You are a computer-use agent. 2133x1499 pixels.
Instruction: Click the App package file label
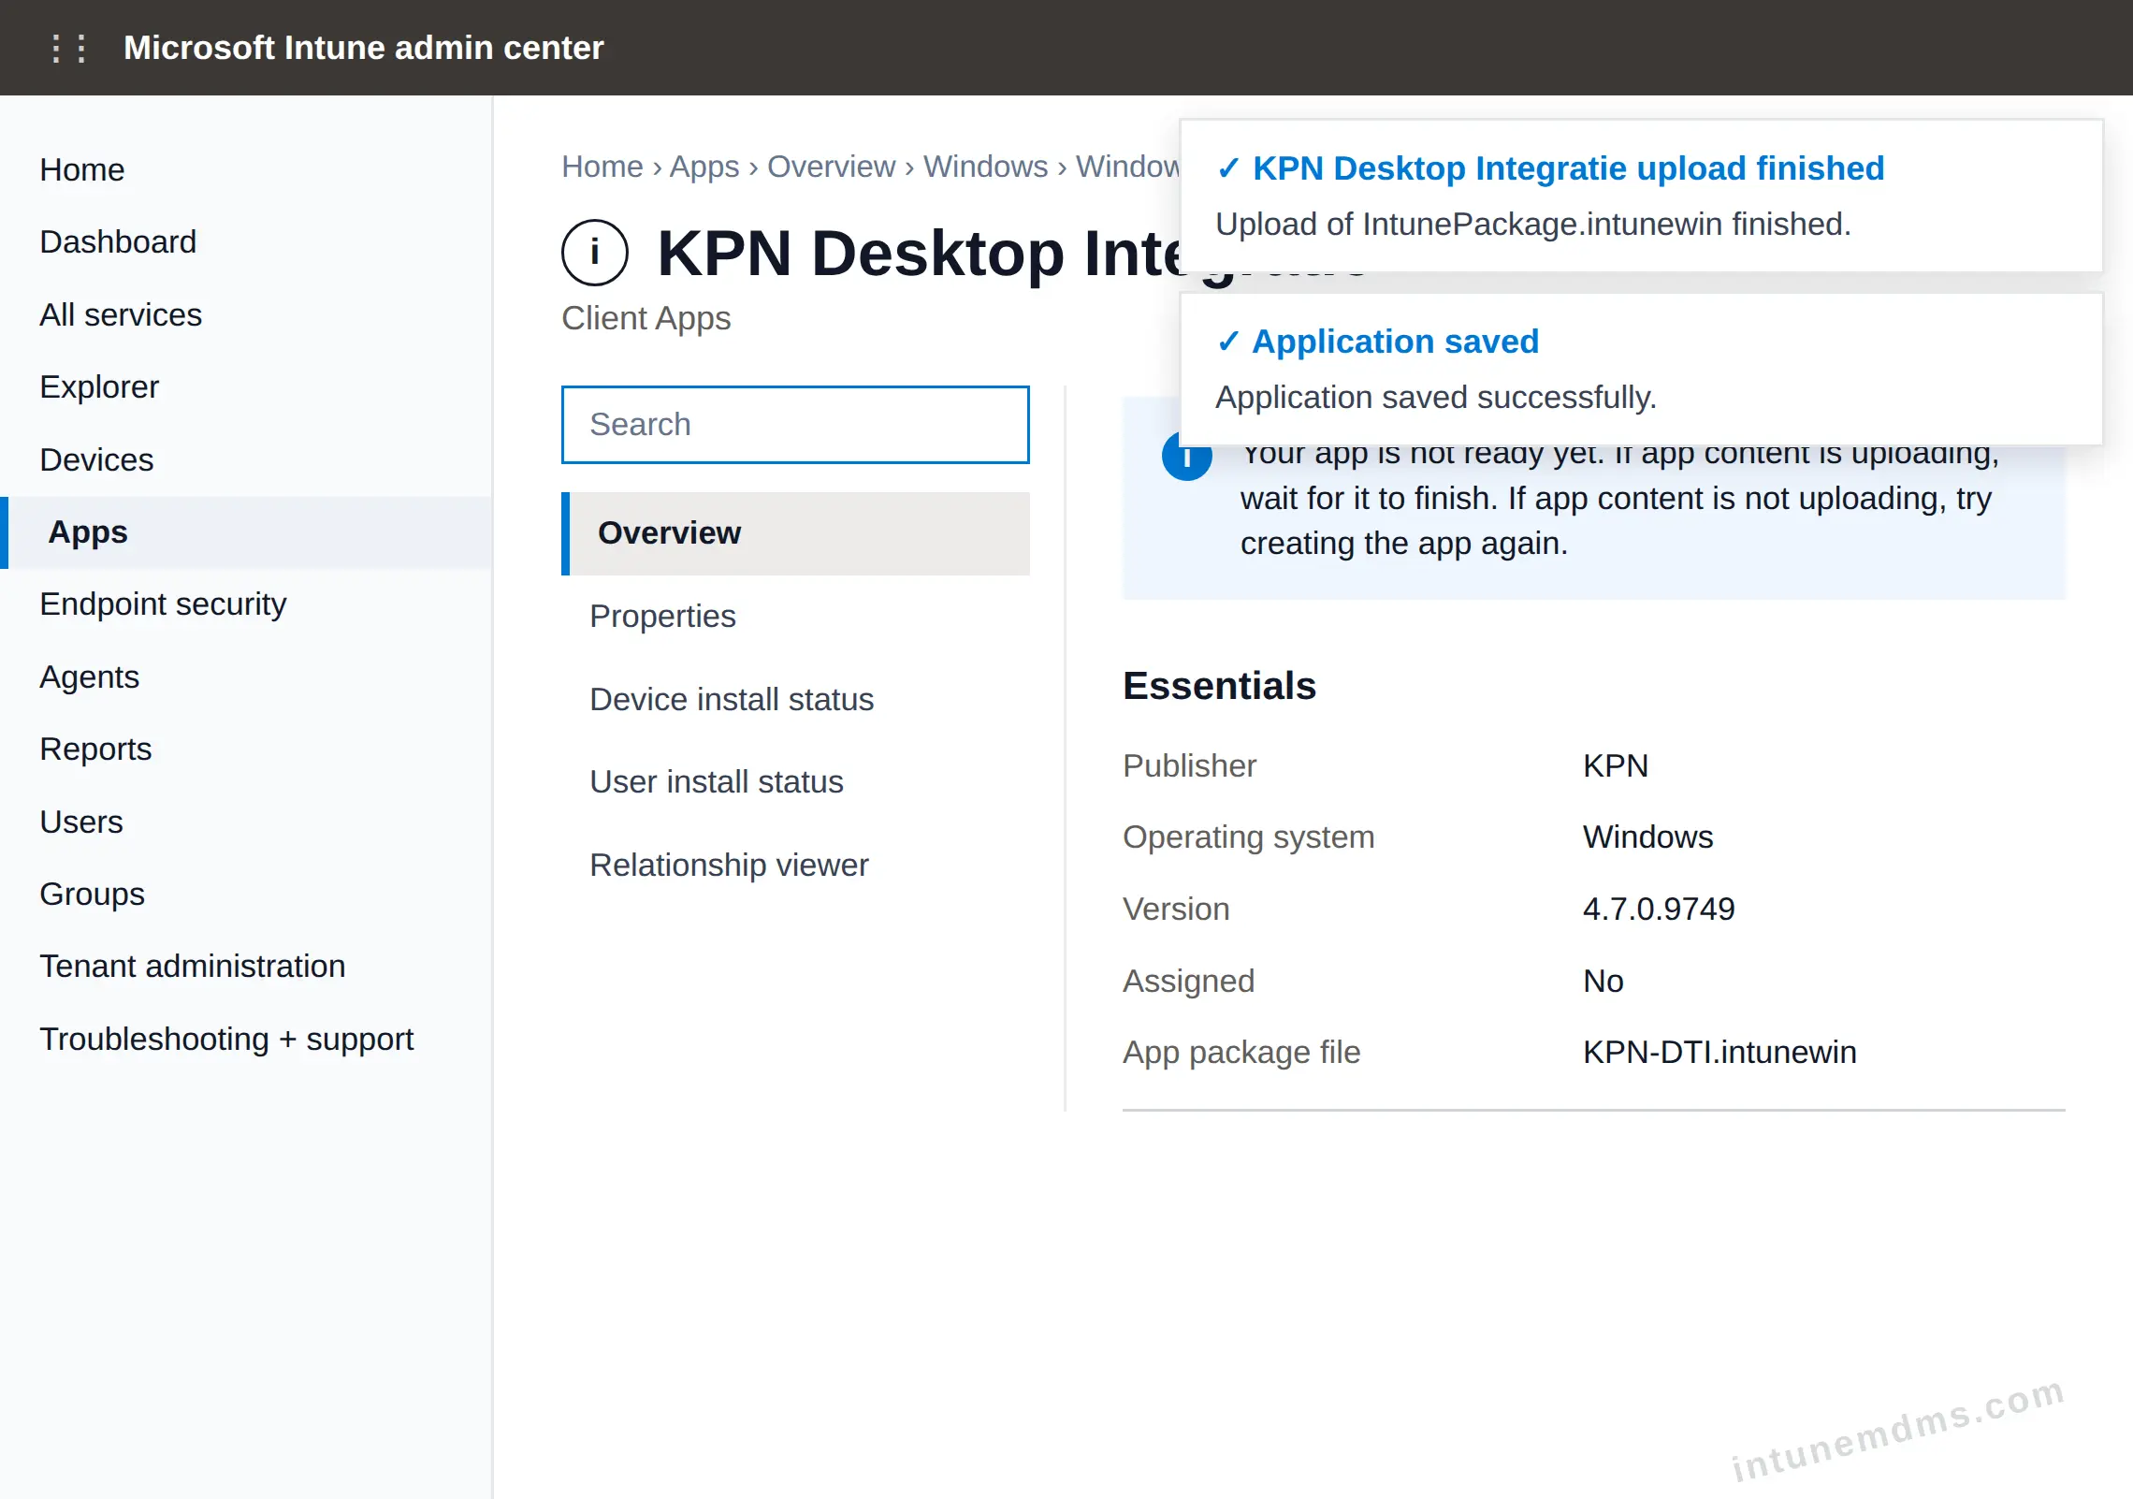1241,1053
